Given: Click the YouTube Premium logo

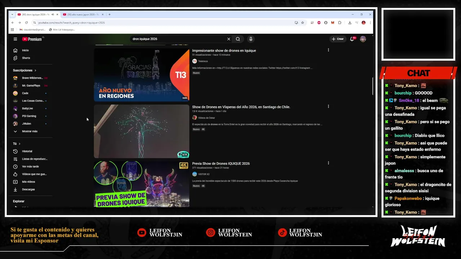Looking at the screenshot, I should click(32, 39).
